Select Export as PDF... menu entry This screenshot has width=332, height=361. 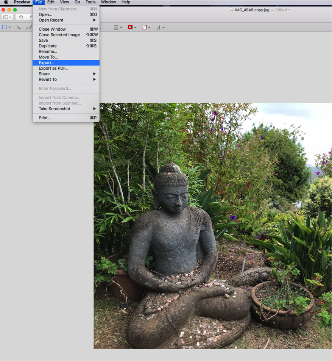pyautogui.click(x=53, y=68)
